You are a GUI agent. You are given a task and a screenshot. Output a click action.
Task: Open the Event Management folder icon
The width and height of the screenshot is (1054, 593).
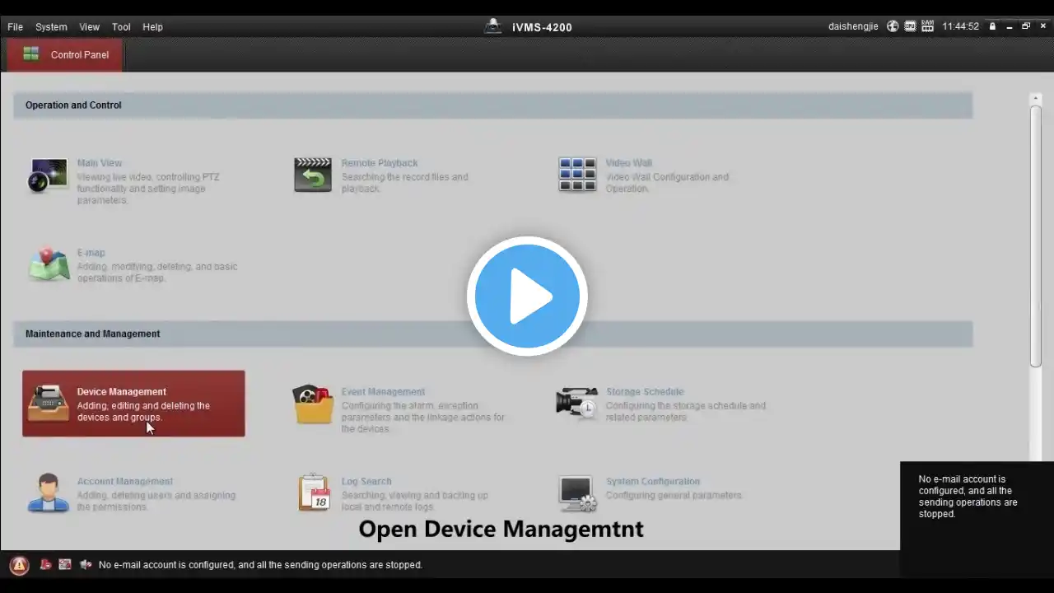pyautogui.click(x=313, y=404)
